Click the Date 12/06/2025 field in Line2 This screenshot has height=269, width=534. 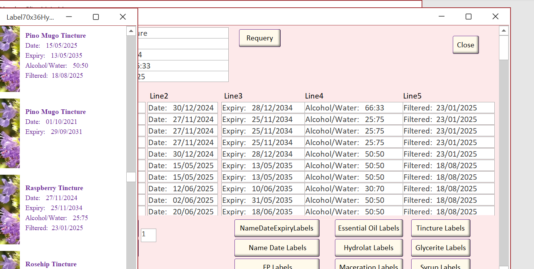pos(182,189)
